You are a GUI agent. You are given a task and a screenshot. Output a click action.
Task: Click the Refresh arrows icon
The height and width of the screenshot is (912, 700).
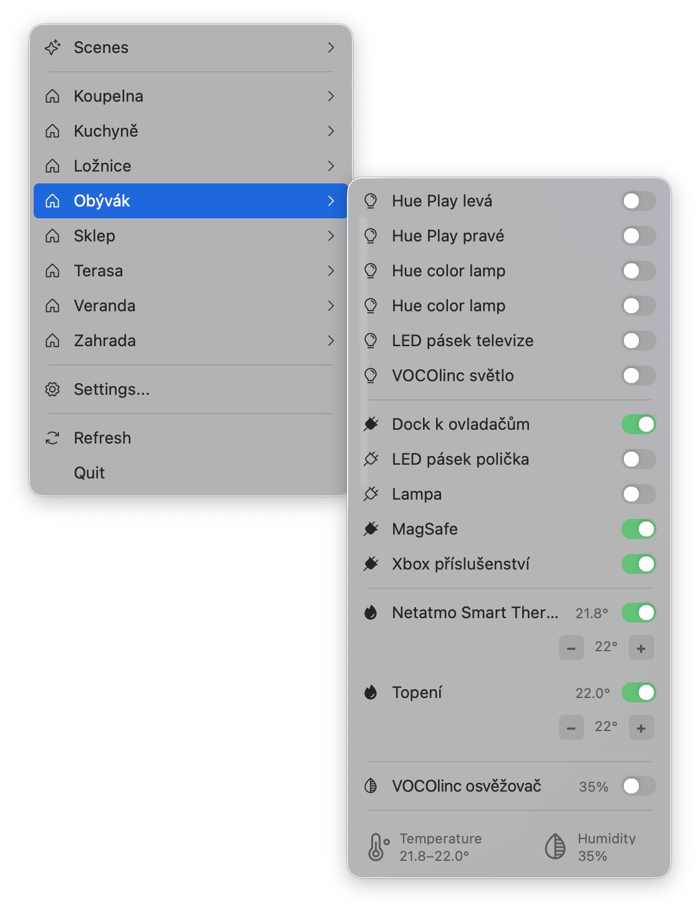click(x=53, y=438)
